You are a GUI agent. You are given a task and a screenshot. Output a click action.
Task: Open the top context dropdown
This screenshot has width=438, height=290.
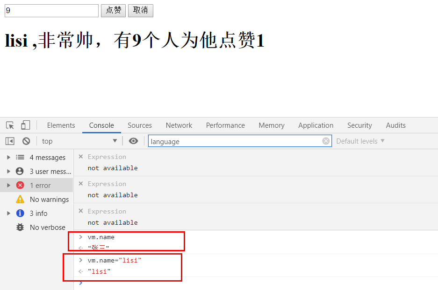click(x=79, y=141)
